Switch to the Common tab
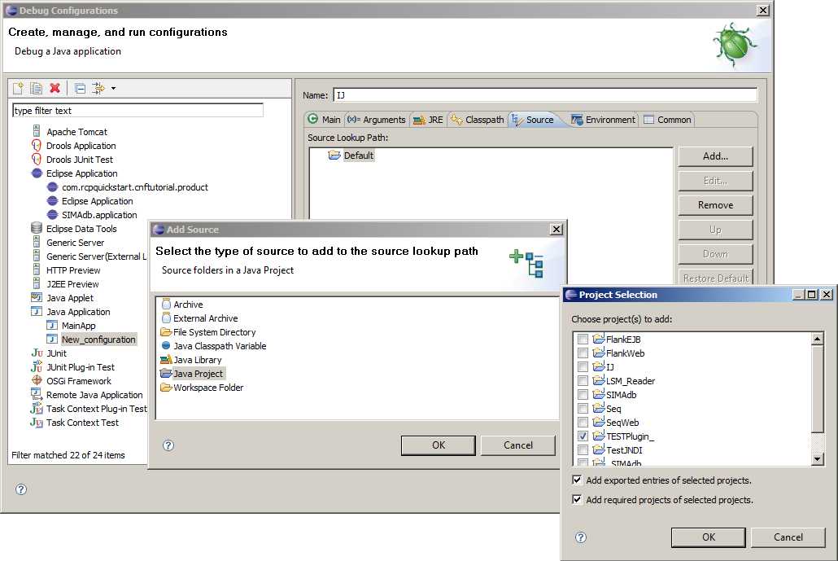The width and height of the screenshot is (838, 561). [667, 119]
